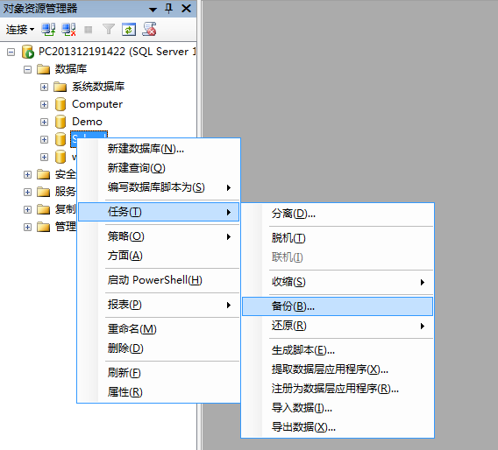
Task: Expand the 服务 folder node
Action: (x=28, y=192)
